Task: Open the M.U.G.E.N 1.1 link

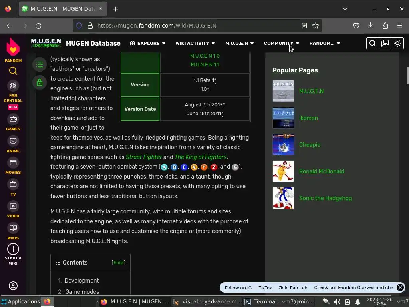Action: [x=205, y=64]
